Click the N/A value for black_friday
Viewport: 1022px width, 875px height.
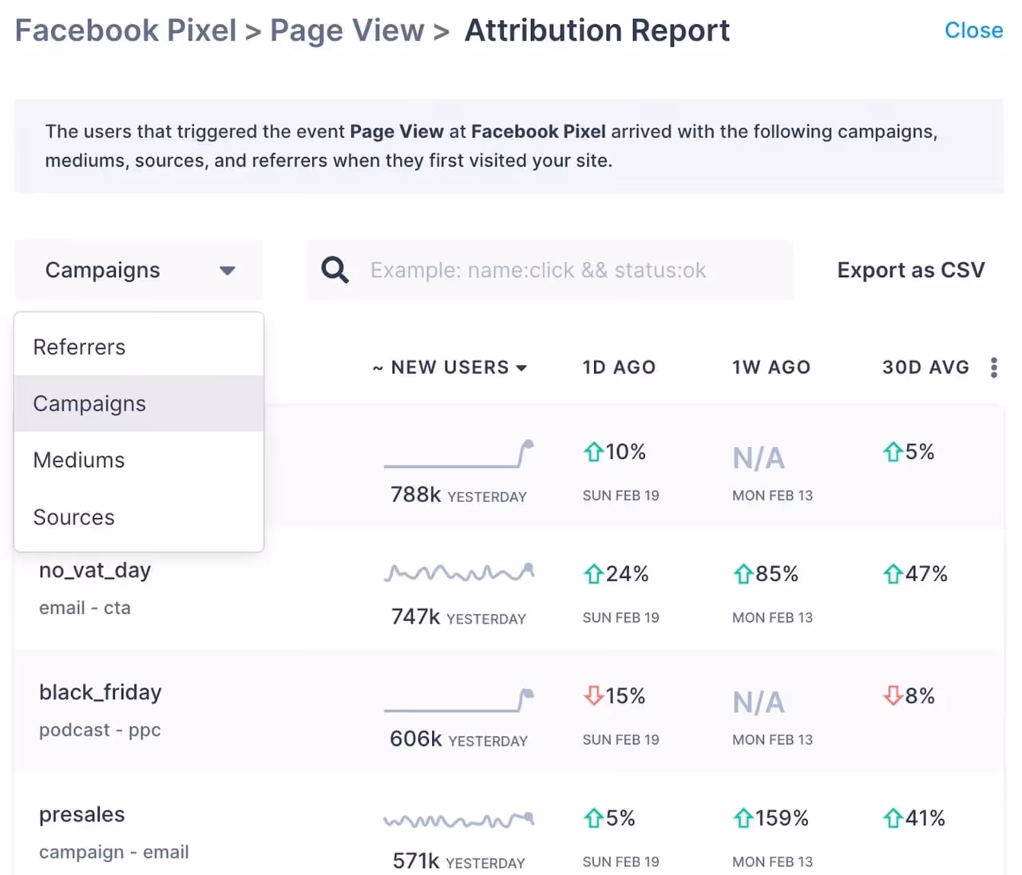(758, 702)
